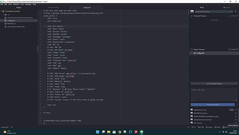Click the commit message text box
Viewport: 239px width, 135px height.
point(214,95)
